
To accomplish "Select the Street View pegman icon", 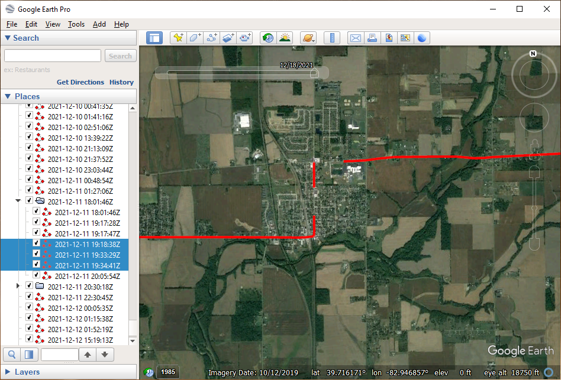I will [535, 150].
